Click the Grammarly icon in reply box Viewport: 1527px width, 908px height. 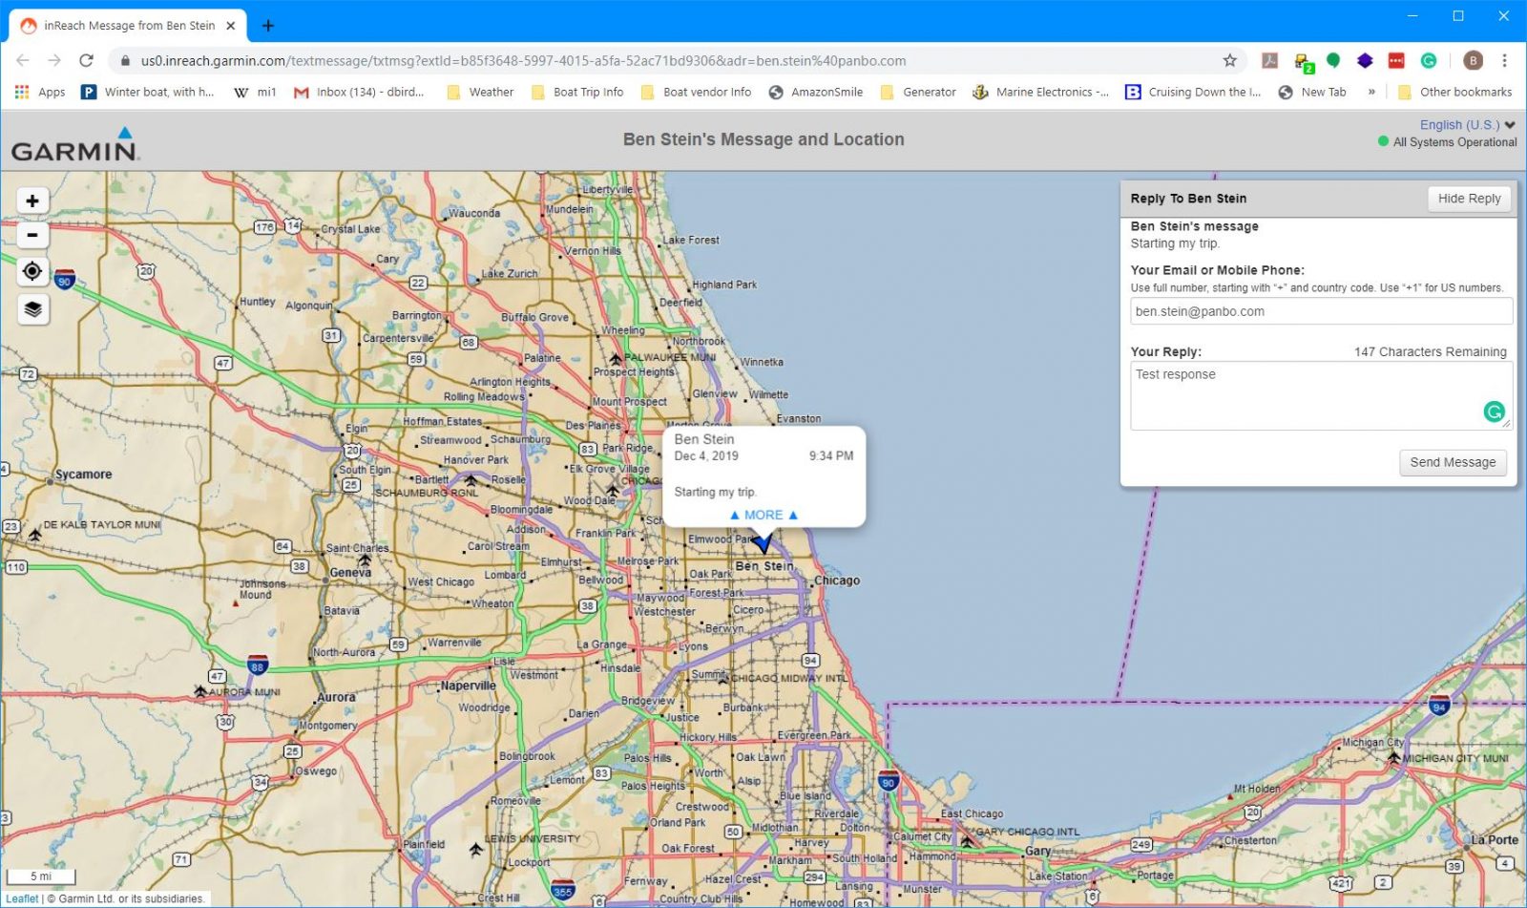point(1494,412)
